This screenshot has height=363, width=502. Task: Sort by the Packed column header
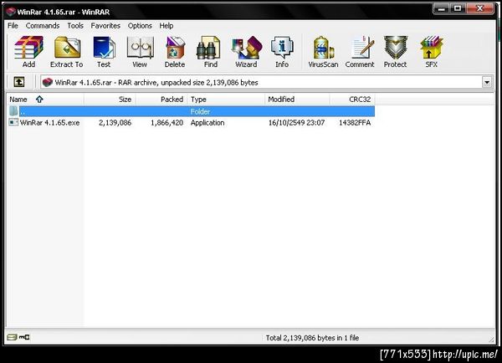tap(161, 100)
